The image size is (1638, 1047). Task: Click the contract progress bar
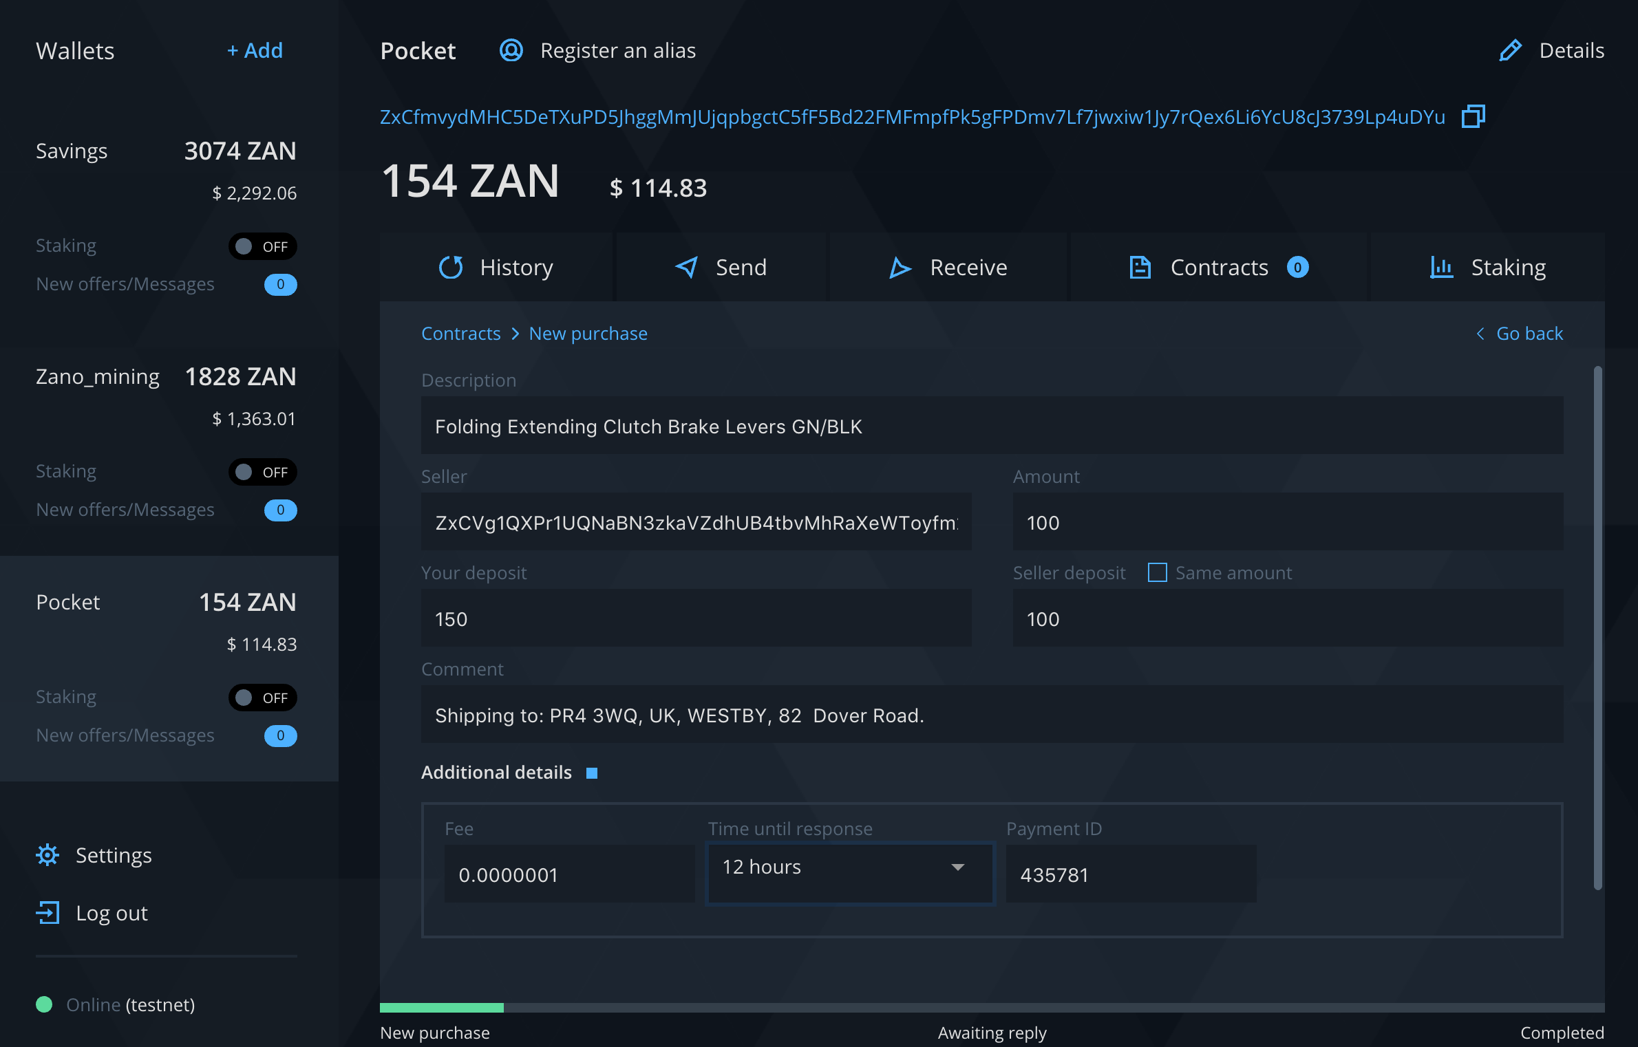(x=991, y=1007)
